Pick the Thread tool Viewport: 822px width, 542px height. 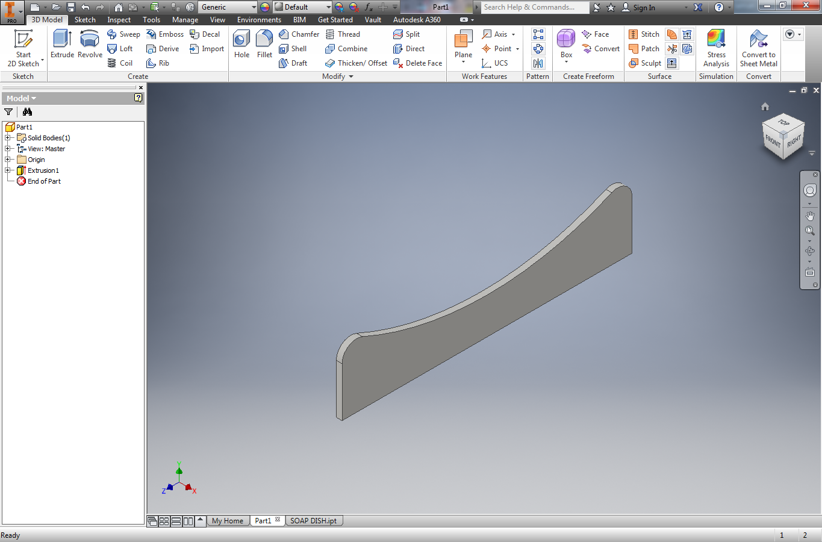343,34
